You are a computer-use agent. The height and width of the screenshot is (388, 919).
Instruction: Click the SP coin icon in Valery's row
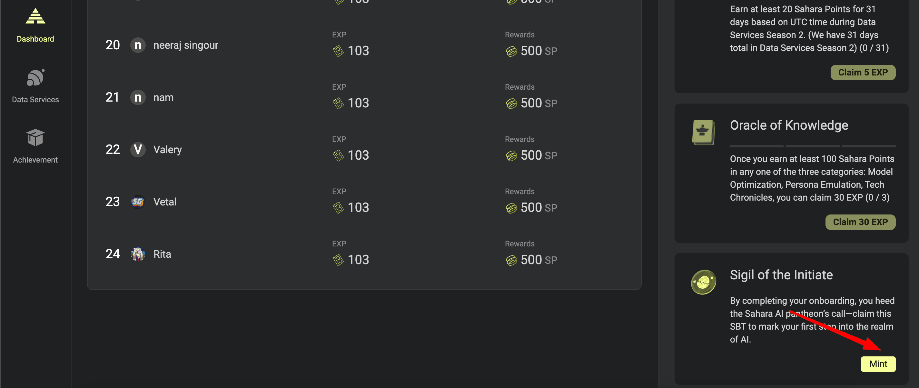[511, 156]
